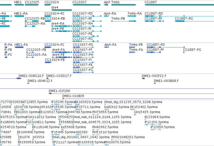
Task: Click protein label CG1887-PG
Action: pos(192,50)
